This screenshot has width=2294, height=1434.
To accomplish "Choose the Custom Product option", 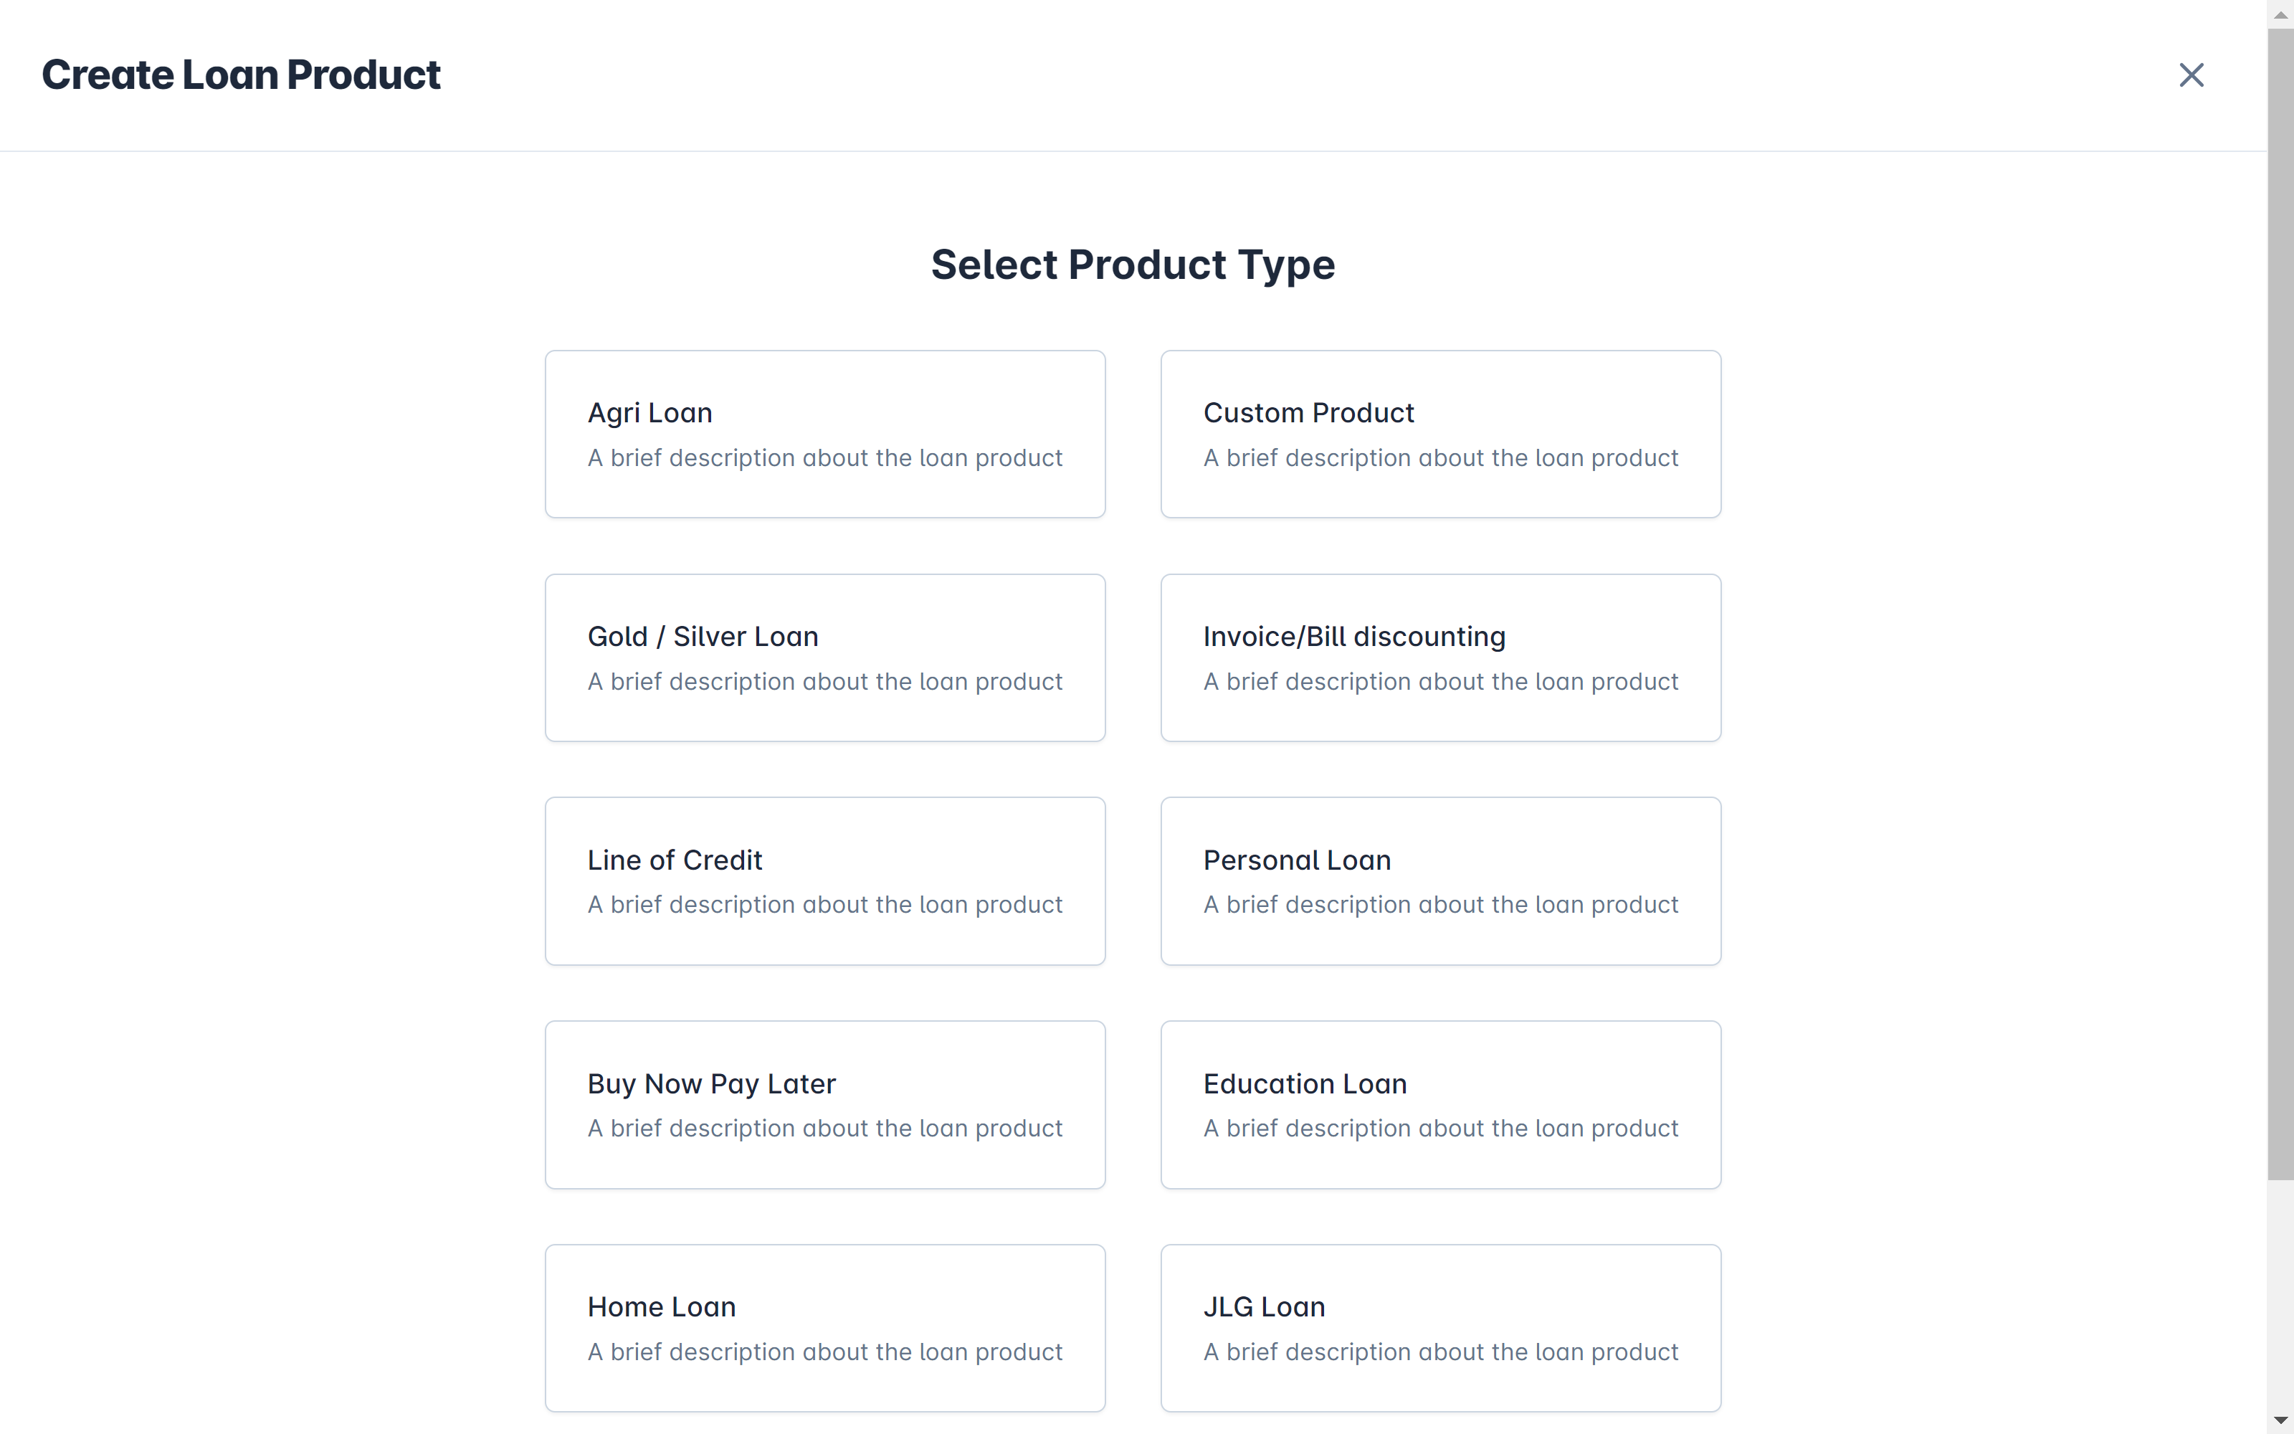I will 1439,433.
